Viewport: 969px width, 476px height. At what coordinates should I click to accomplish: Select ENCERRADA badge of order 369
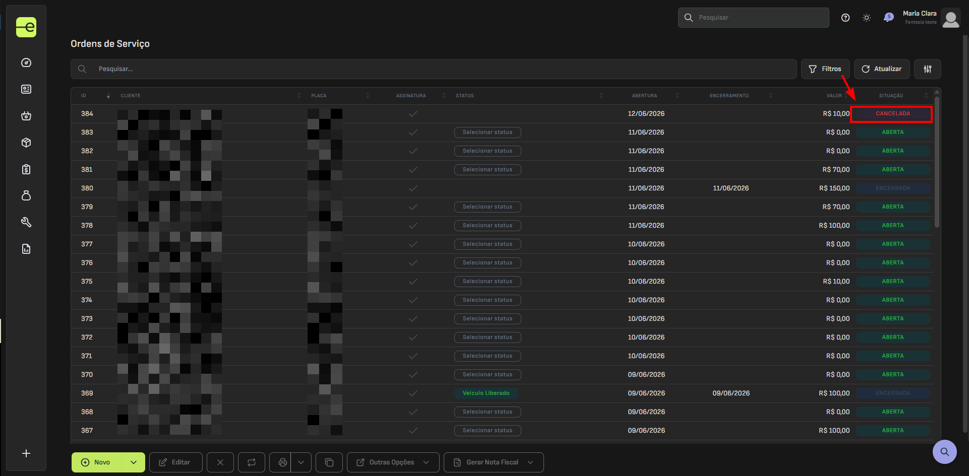(x=893, y=393)
